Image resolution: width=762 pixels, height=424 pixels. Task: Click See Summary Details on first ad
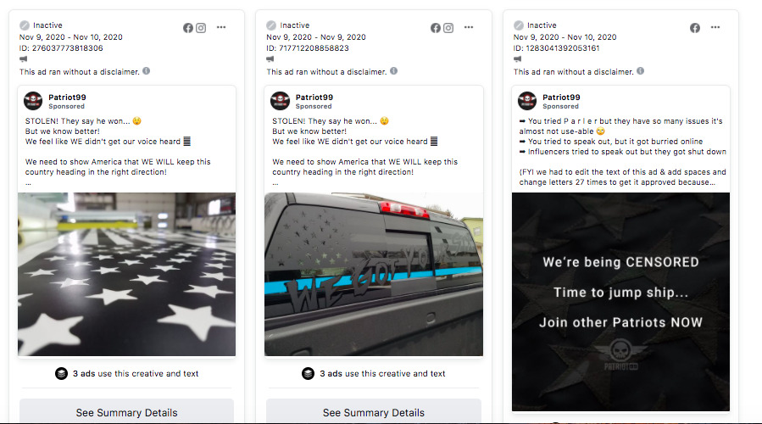[x=126, y=411]
